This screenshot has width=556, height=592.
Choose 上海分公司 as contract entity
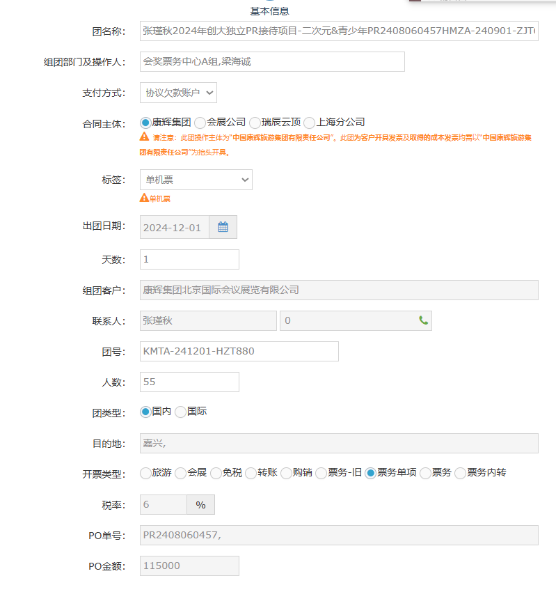click(310, 123)
